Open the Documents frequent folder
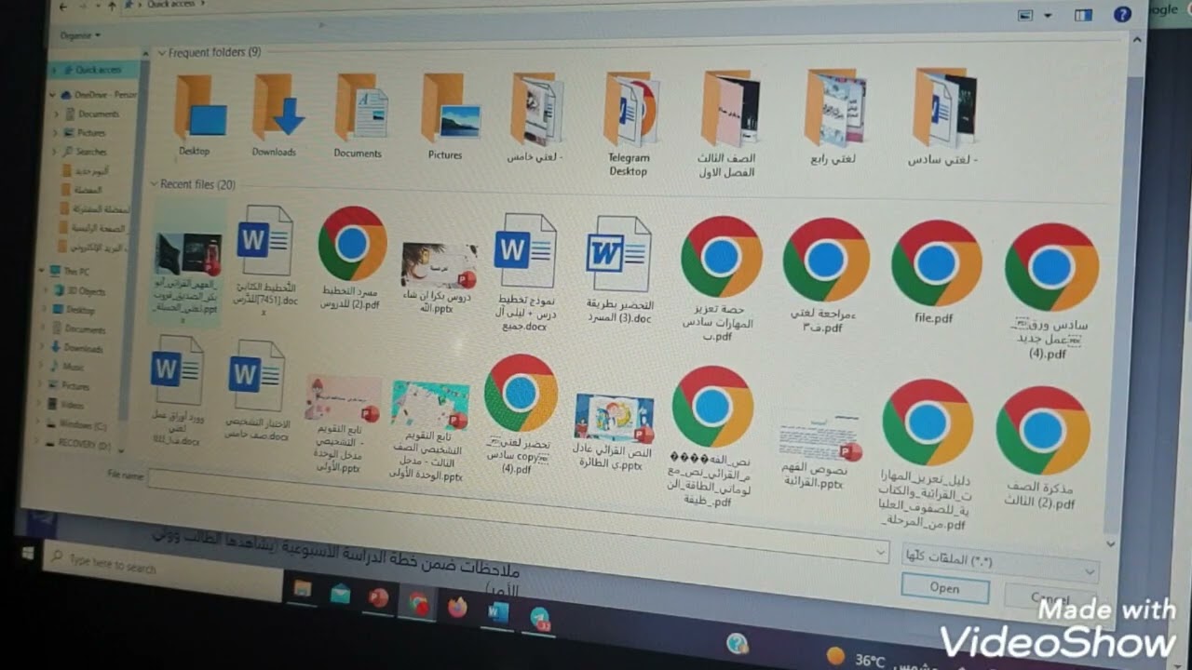 click(359, 115)
